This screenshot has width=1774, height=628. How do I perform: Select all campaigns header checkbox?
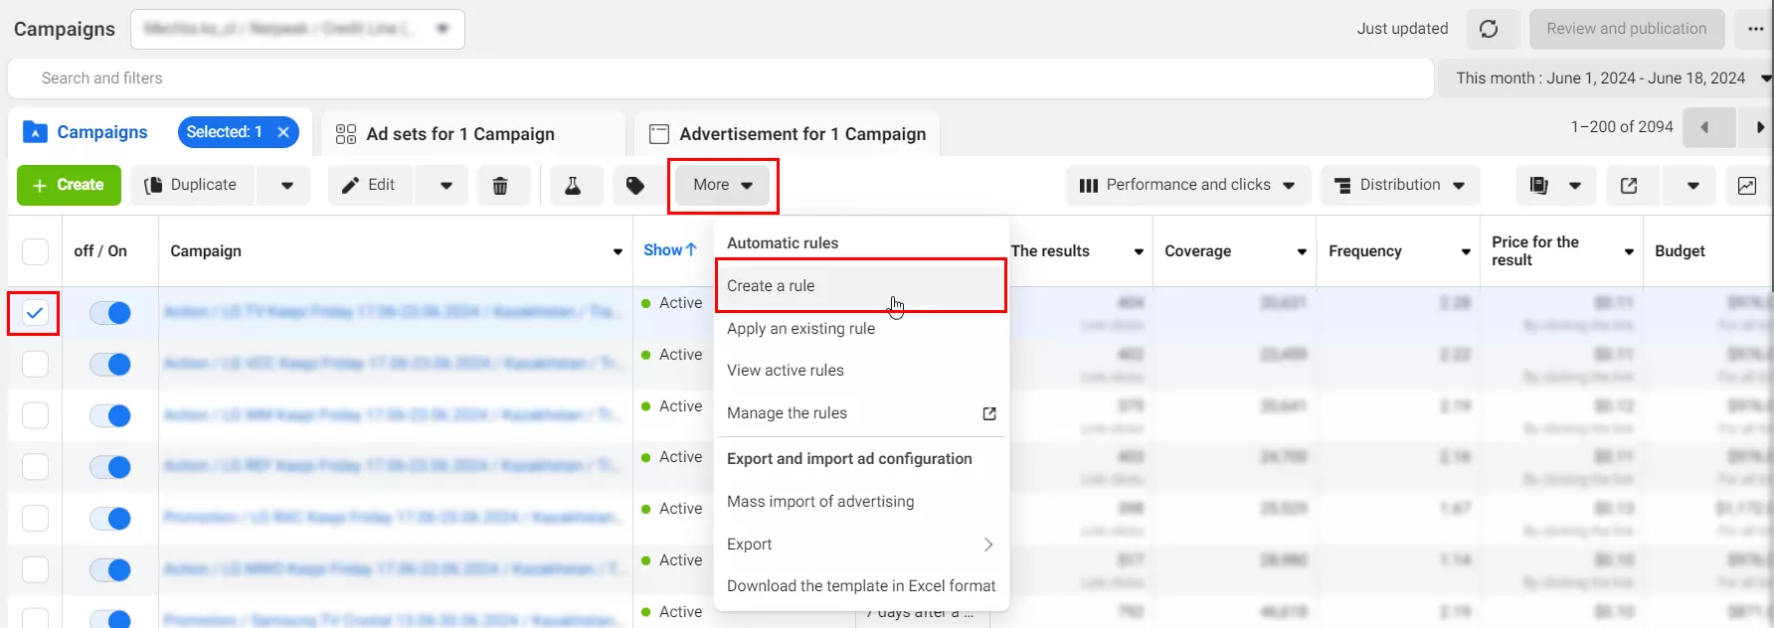pos(35,251)
